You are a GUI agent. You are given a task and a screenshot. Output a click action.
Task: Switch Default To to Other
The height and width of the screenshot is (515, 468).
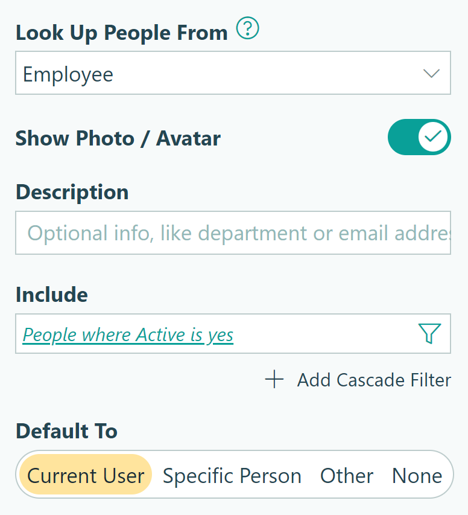(347, 475)
